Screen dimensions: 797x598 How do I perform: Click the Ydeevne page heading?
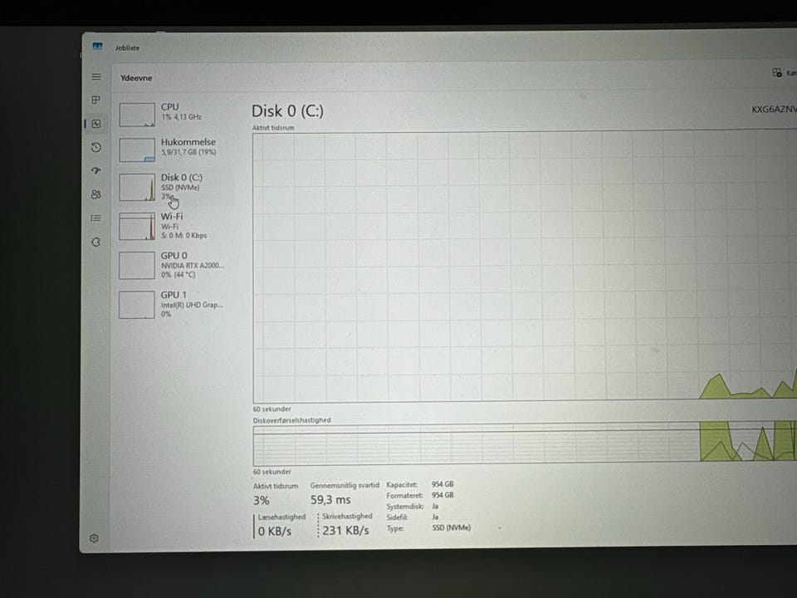tap(136, 78)
